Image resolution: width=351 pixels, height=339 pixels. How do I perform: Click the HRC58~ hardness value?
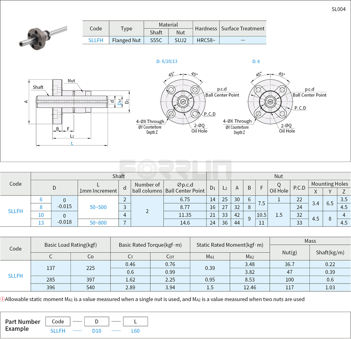click(206, 40)
